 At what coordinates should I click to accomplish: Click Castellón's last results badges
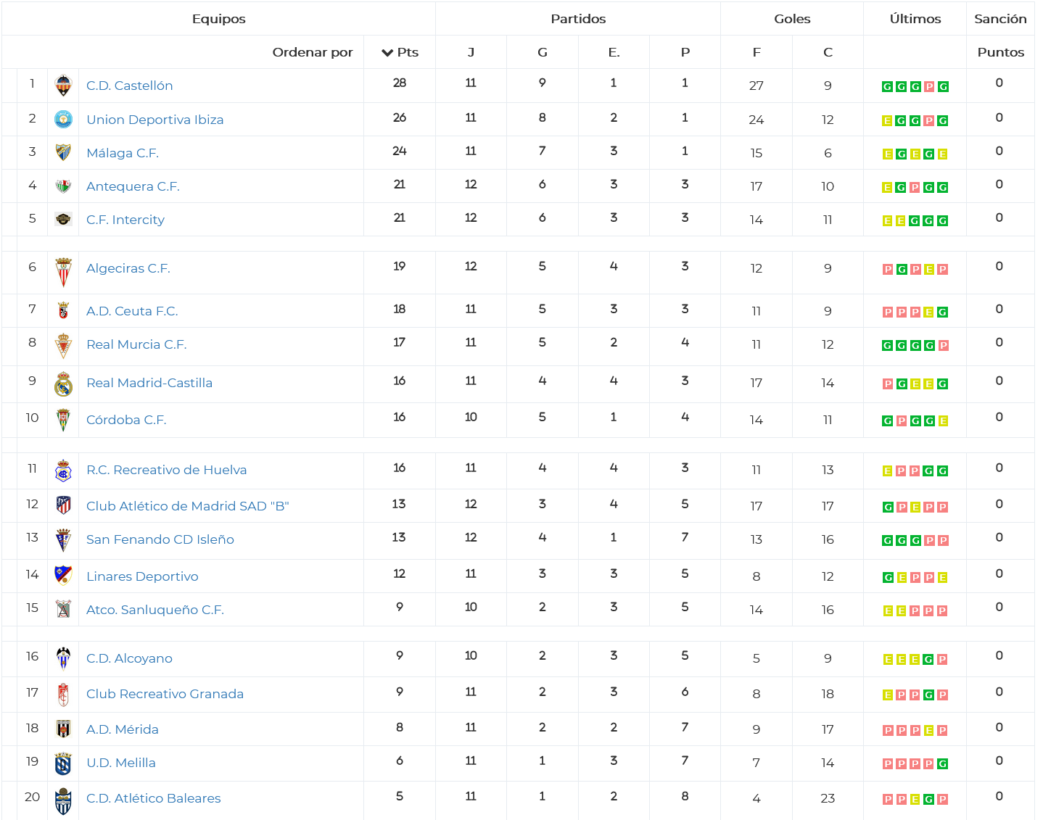[x=915, y=87]
